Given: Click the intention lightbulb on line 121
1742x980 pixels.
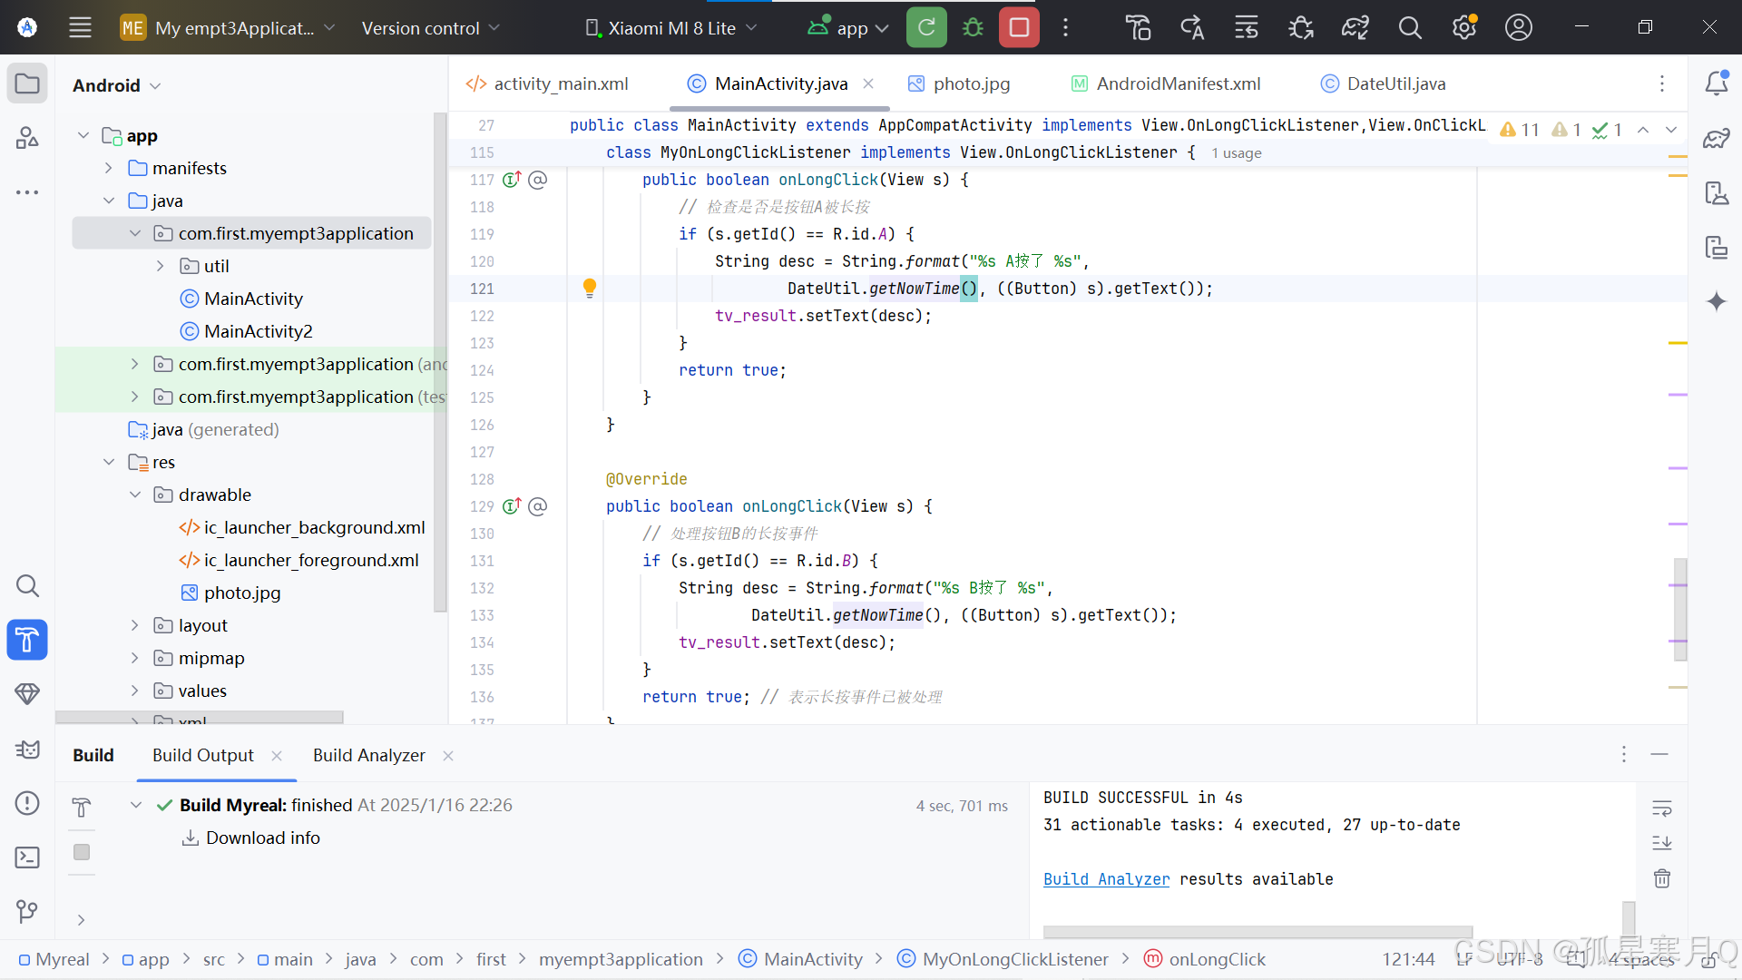Looking at the screenshot, I should [590, 288].
